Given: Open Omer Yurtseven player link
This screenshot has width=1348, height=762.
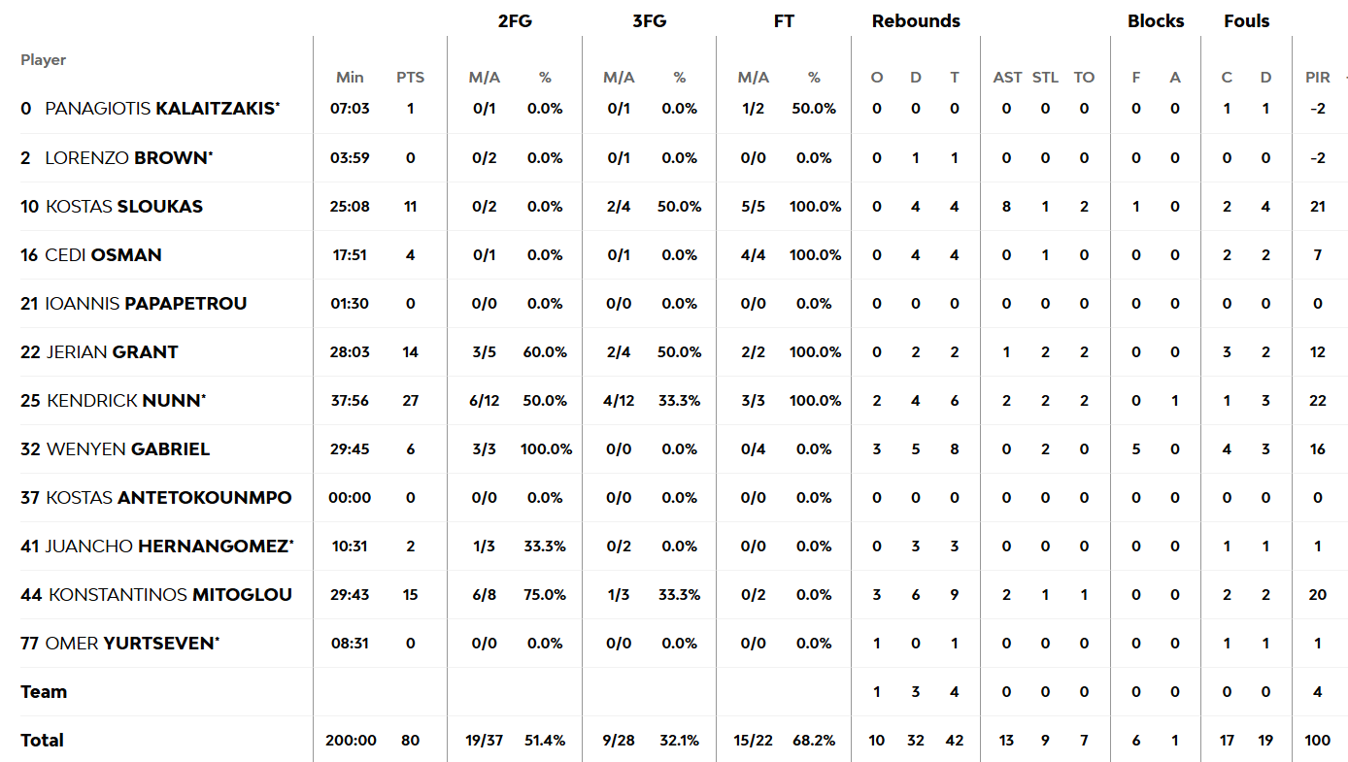Looking at the screenshot, I should 133,643.
